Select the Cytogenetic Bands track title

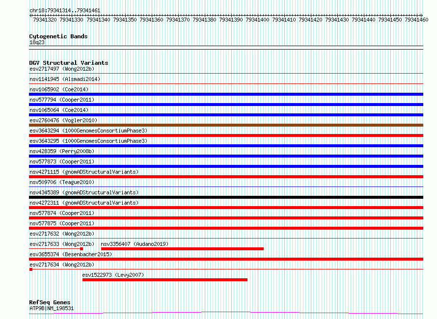[58, 36]
